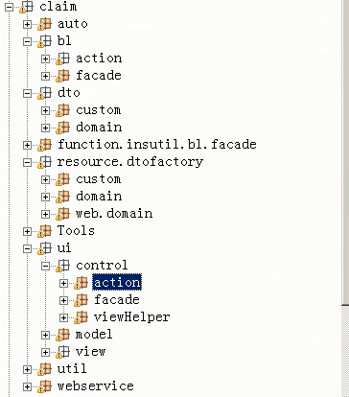
Task: Click the package icon beside auto
Action: pyautogui.click(x=44, y=24)
